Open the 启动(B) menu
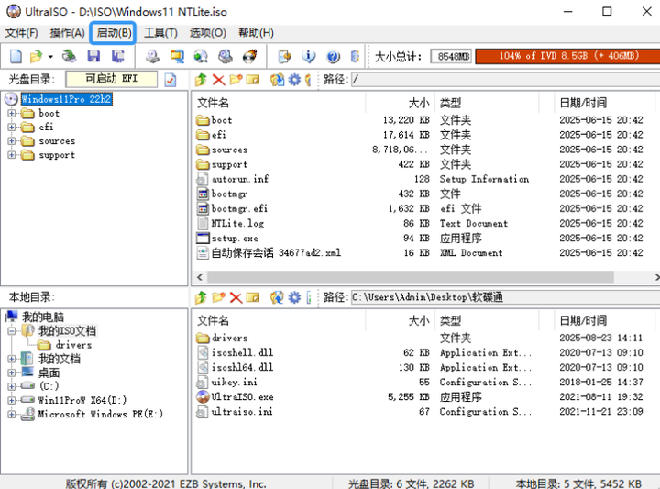Image resolution: width=660 pixels, height=489 pixels. click(x=114, y=33)
